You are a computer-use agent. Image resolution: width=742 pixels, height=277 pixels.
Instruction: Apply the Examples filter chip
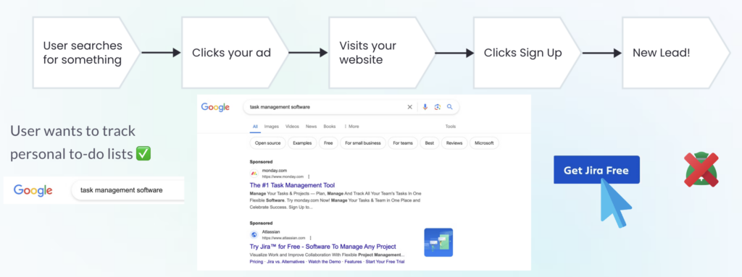click(x=302, y=142)
